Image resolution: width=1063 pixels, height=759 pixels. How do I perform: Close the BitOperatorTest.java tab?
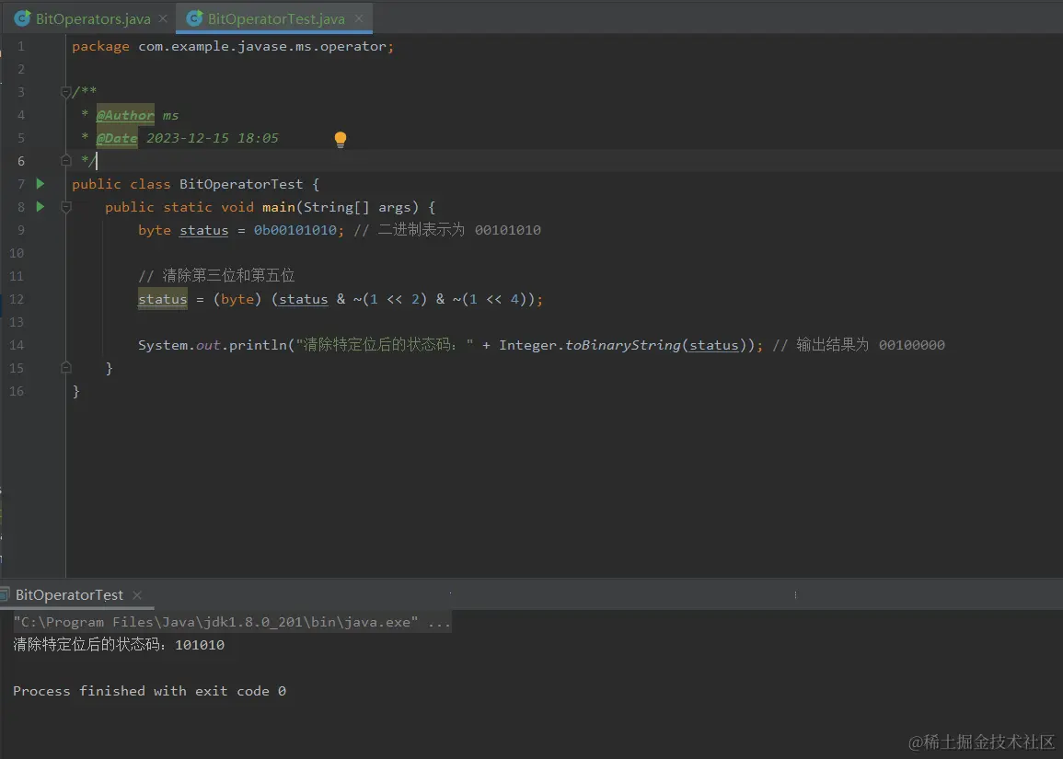[359, 19]
